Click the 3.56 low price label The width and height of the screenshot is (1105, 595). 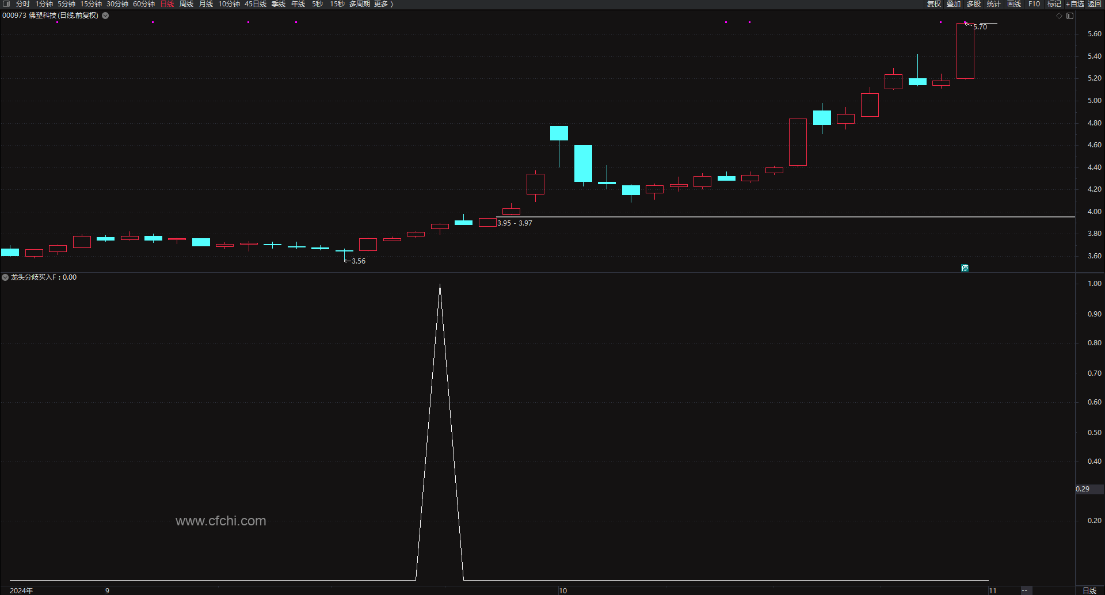359,261
